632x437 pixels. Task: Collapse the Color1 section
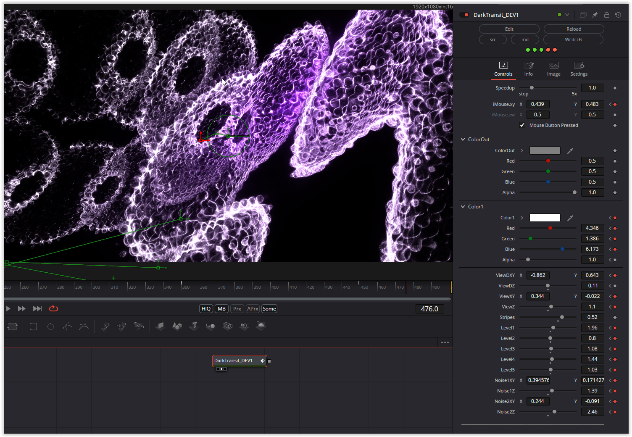tap(463, 206)
